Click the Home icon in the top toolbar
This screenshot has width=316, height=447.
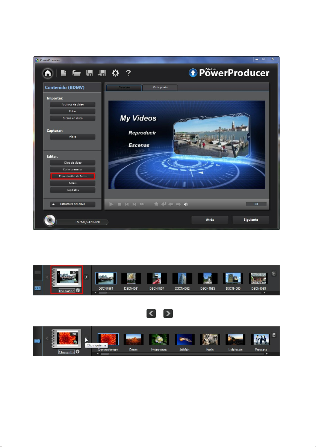coord(48,74)
